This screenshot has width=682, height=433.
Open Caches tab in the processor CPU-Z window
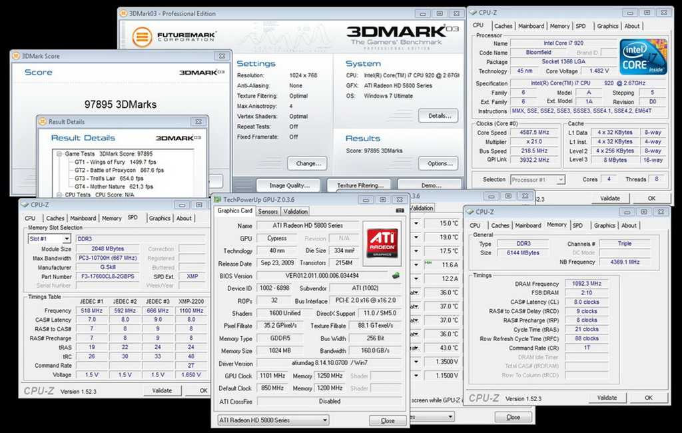504,26
